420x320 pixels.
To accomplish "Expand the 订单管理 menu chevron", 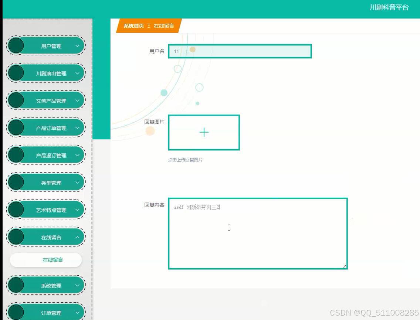I will 77,313.
